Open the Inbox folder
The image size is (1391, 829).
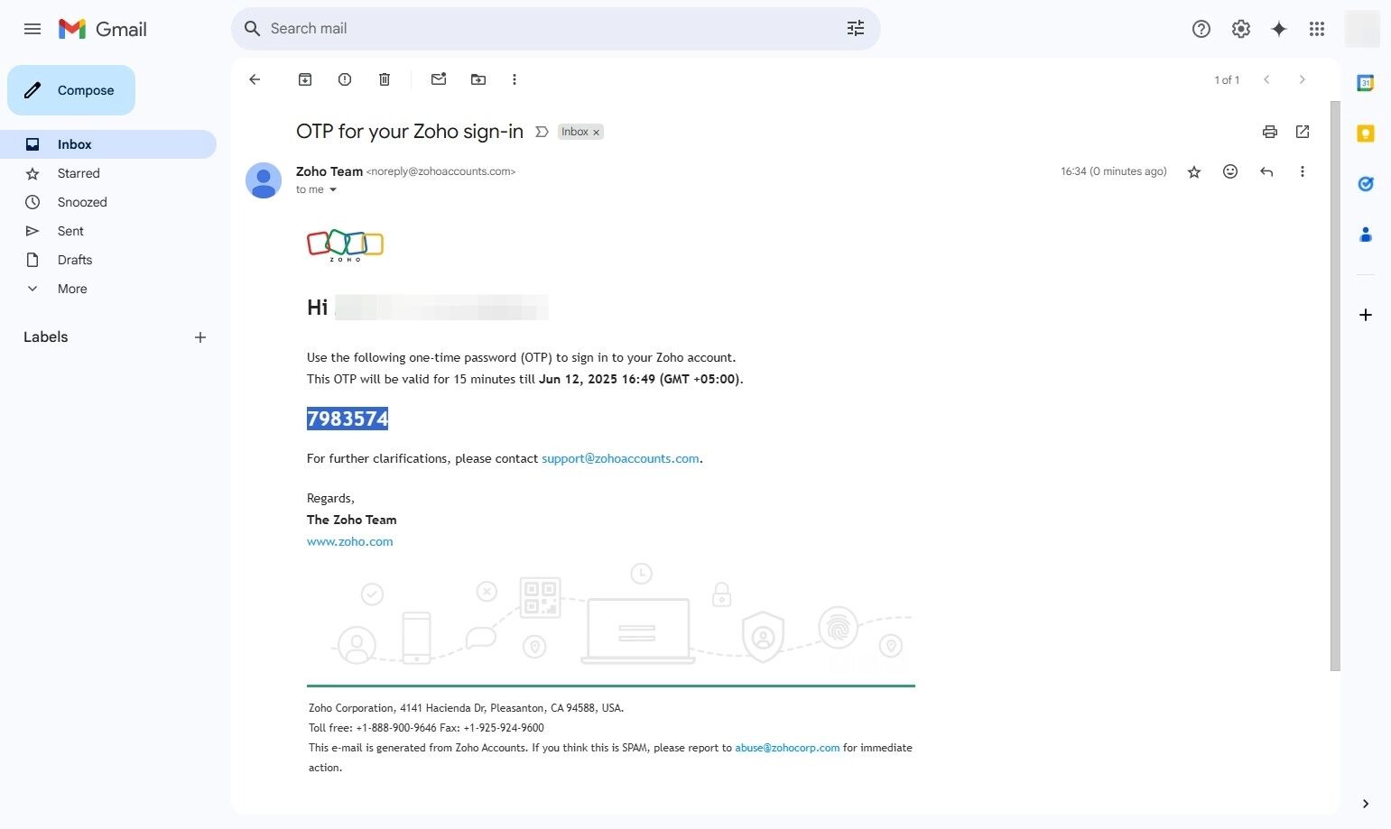coord(108,144)
